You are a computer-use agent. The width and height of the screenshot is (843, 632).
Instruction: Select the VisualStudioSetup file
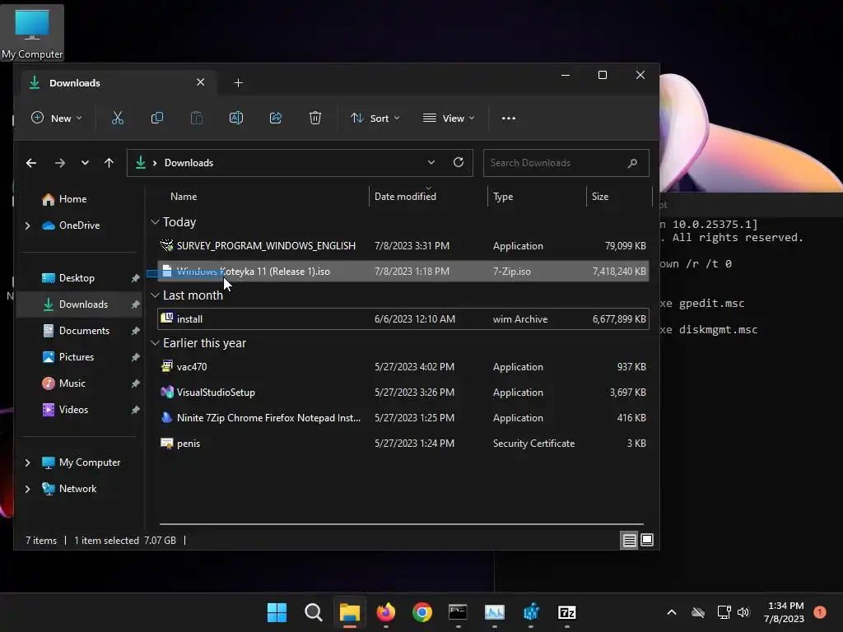(x=403, y=393)
